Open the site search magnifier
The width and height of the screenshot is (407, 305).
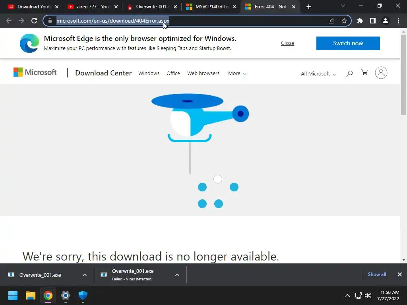[349, 73]
